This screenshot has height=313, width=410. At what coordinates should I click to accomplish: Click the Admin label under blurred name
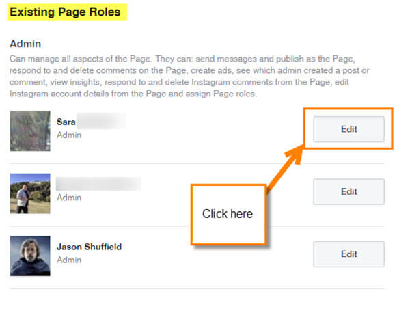(x=69, y=198)
